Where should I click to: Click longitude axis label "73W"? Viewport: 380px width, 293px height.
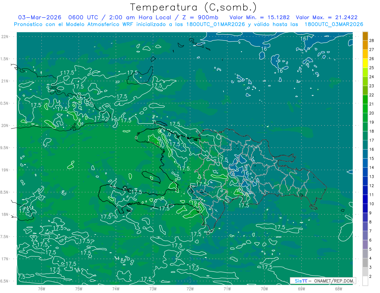tap(153, 289)
